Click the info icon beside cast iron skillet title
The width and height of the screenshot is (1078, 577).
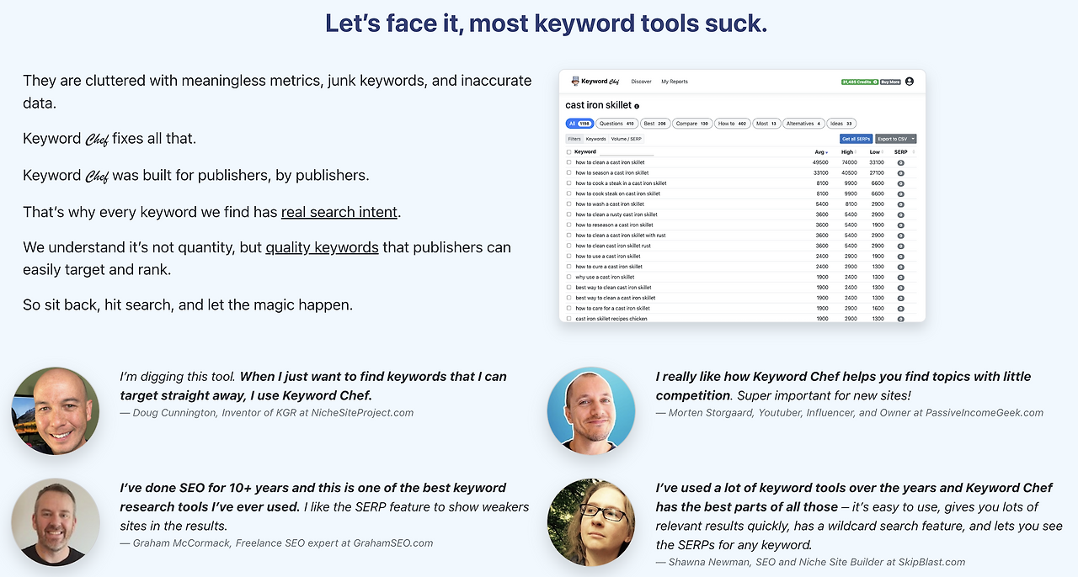[x=637, y=106]
